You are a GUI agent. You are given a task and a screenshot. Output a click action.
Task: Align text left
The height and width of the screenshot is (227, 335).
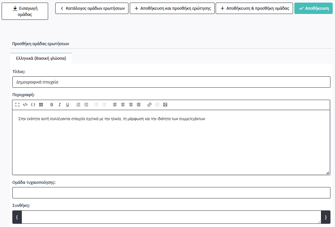[x=115, y=105]
